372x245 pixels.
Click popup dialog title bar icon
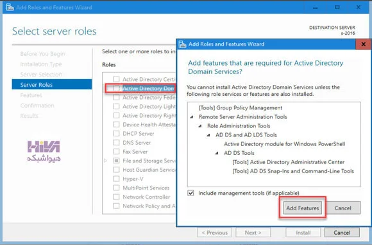(x=182, y=44)
